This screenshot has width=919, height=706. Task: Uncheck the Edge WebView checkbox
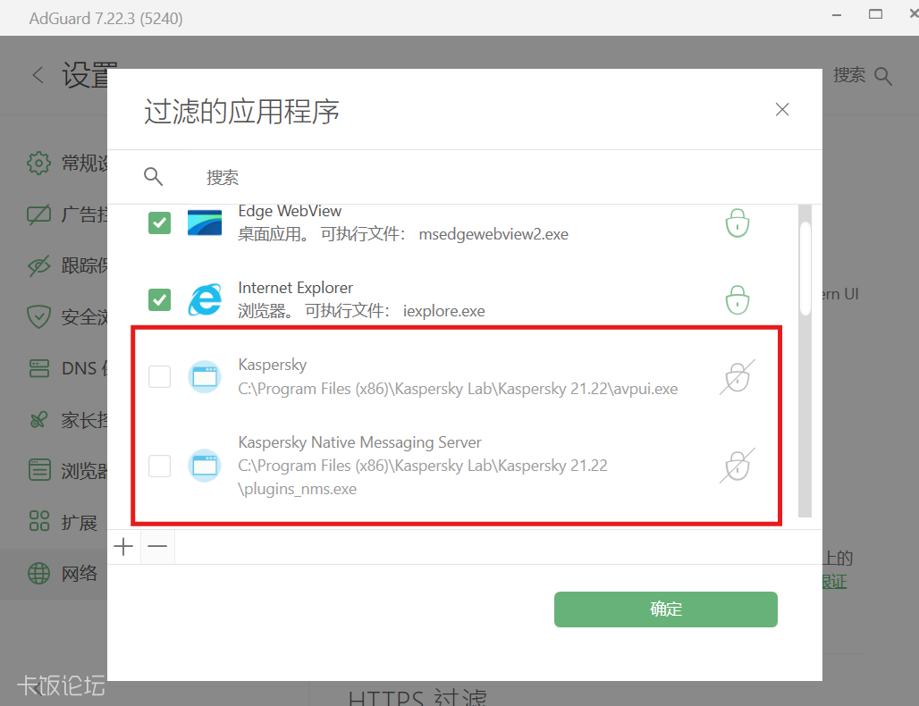(159, 223)
